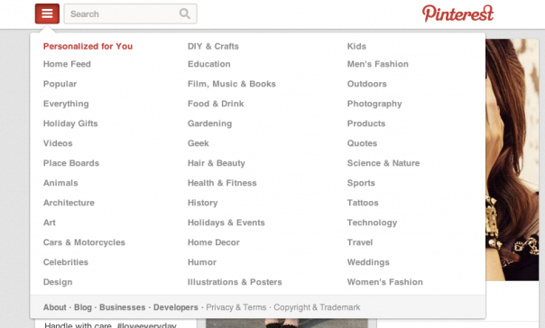The width and height of the screenshot is (545, 328).
Task: Select the History category
Action: pyautogui.click(x=203, y=203)
